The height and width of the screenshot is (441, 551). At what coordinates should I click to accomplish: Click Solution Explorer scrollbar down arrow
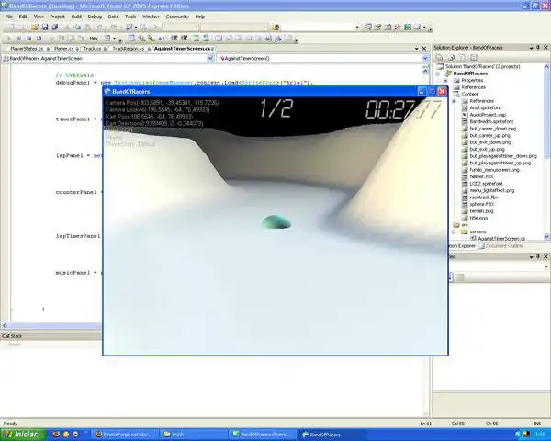[546, 237]
